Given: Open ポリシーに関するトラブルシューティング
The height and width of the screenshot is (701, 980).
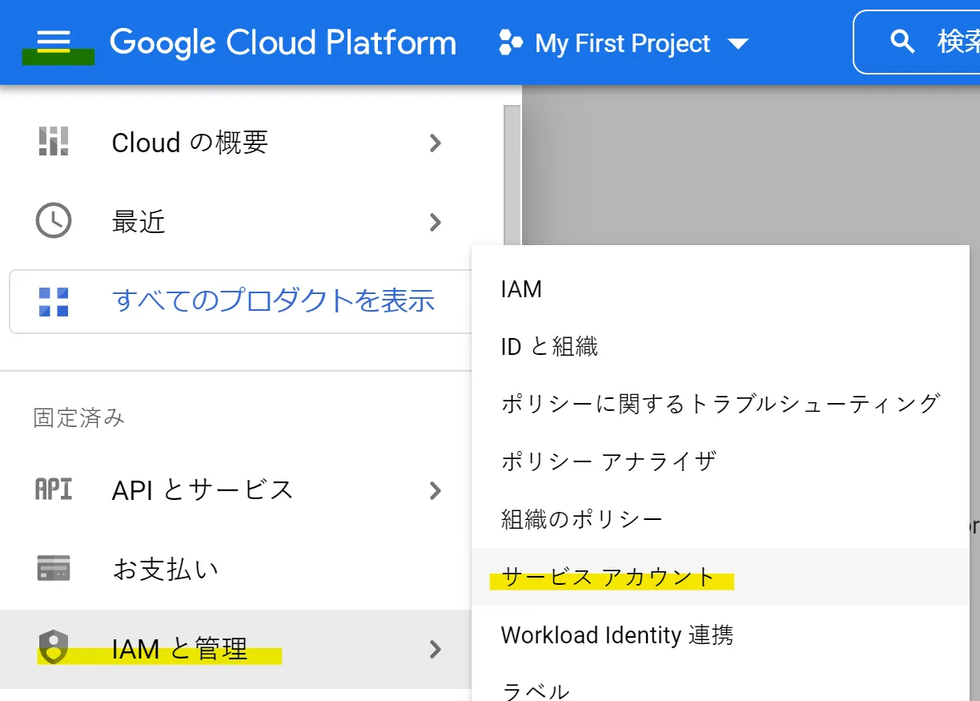Looking at the screenshot, I should pos(720,404).
